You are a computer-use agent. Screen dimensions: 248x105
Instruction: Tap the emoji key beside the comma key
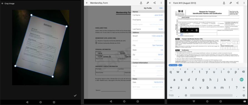[x=186, y=95]
